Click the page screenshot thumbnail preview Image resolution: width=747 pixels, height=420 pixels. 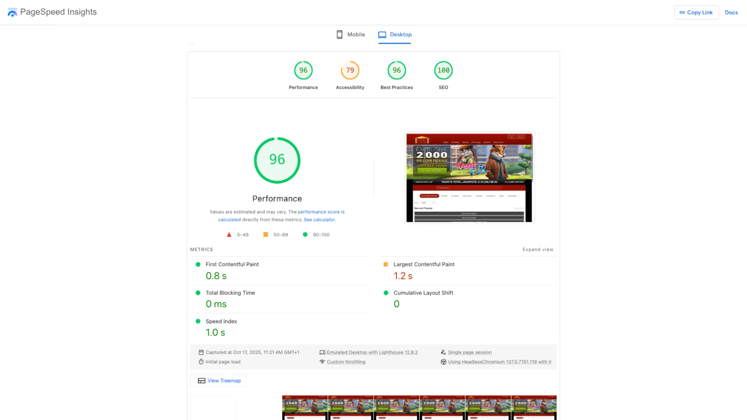coord(470,177)
